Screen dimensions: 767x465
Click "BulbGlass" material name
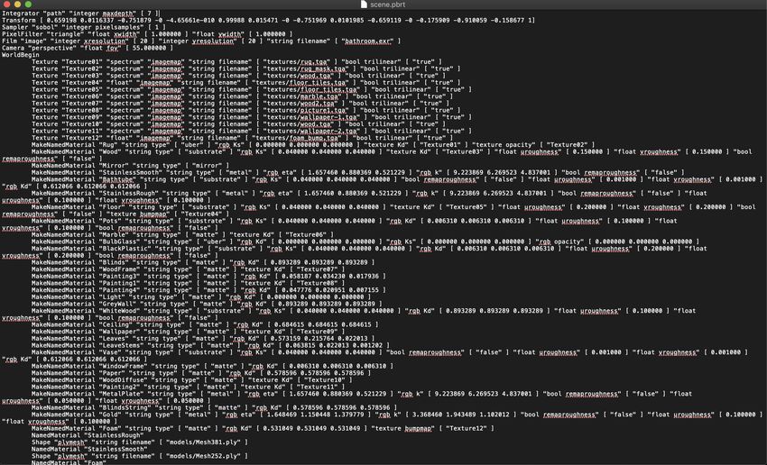point(119,242)
